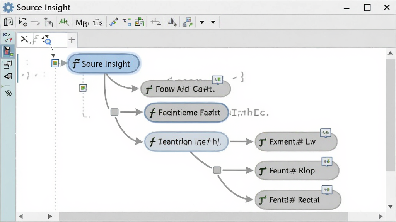
Task: Click the green tree hierarchy toolbar icon
Action: [140, 22]
